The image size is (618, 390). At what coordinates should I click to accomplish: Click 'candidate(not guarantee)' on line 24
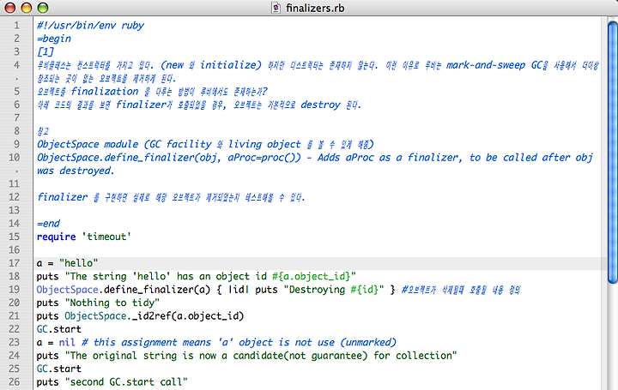(x=300, y=356)
